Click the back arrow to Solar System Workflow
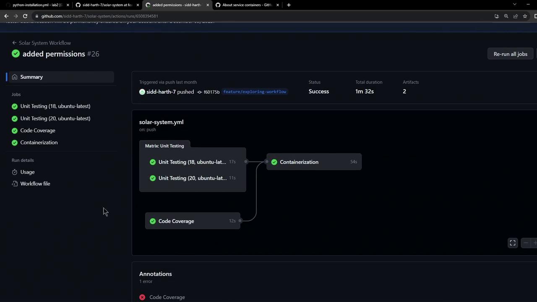 14,43
